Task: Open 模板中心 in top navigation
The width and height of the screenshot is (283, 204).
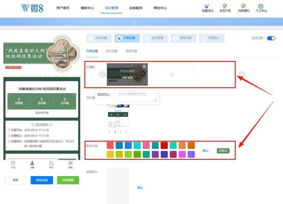Action: coord(87,8)
